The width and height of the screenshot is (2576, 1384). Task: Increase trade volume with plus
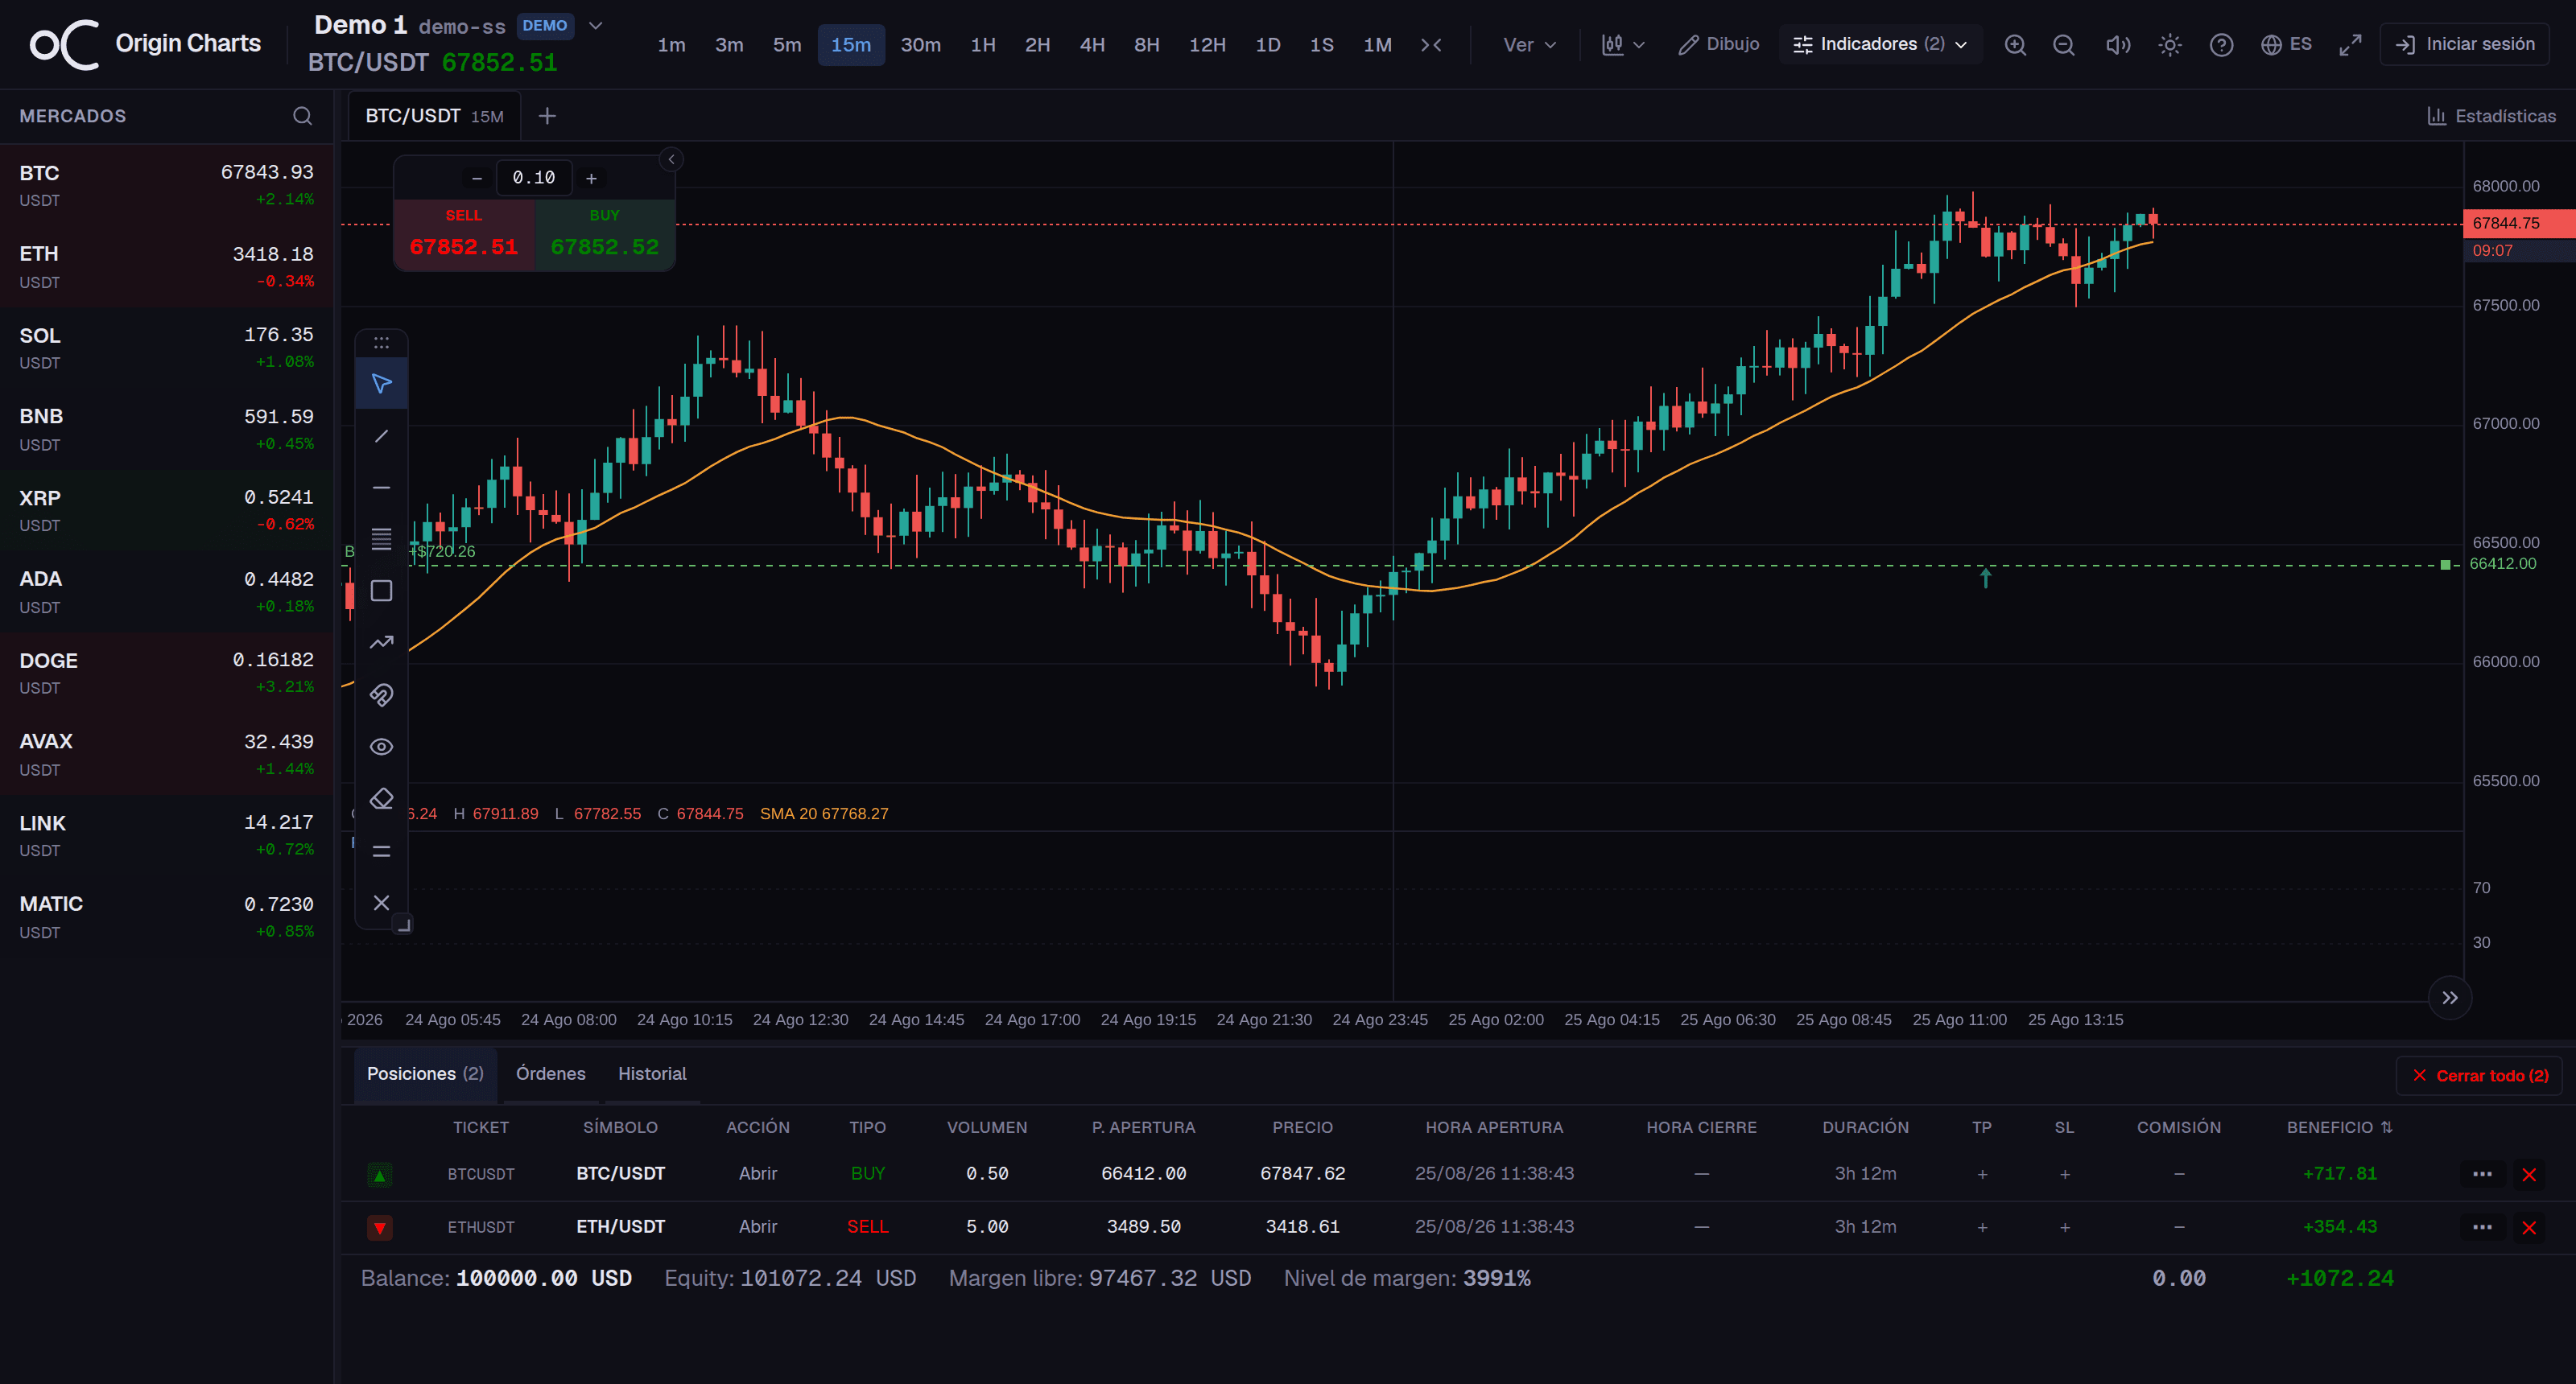pyautogui.click(x=591, y=179)
